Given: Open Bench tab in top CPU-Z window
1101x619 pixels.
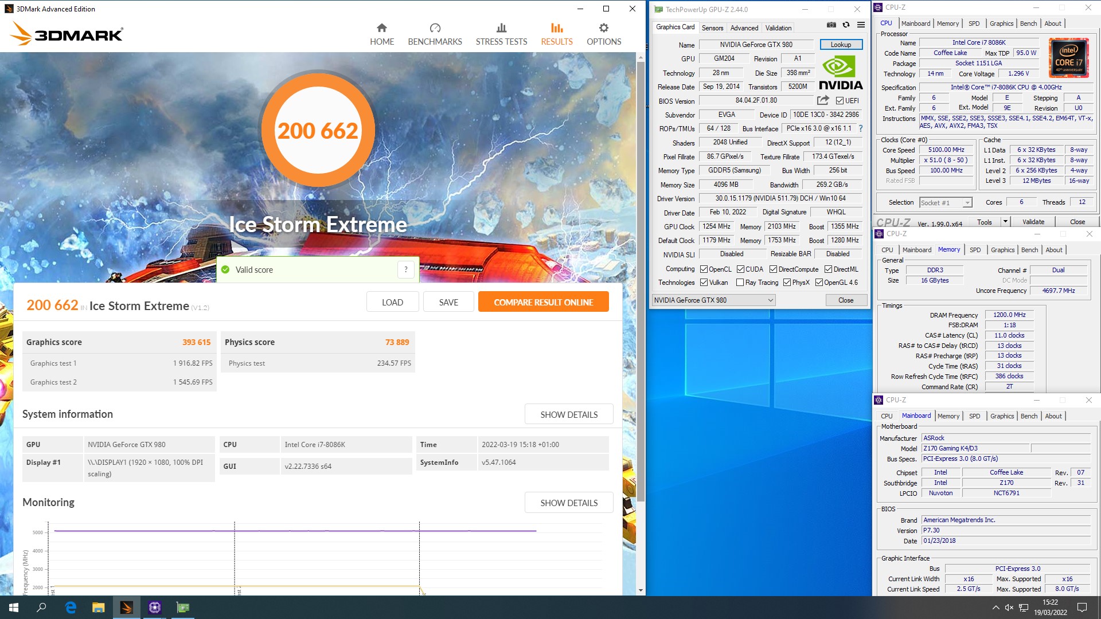Looking at the screenshot, I should (1028, 23).
